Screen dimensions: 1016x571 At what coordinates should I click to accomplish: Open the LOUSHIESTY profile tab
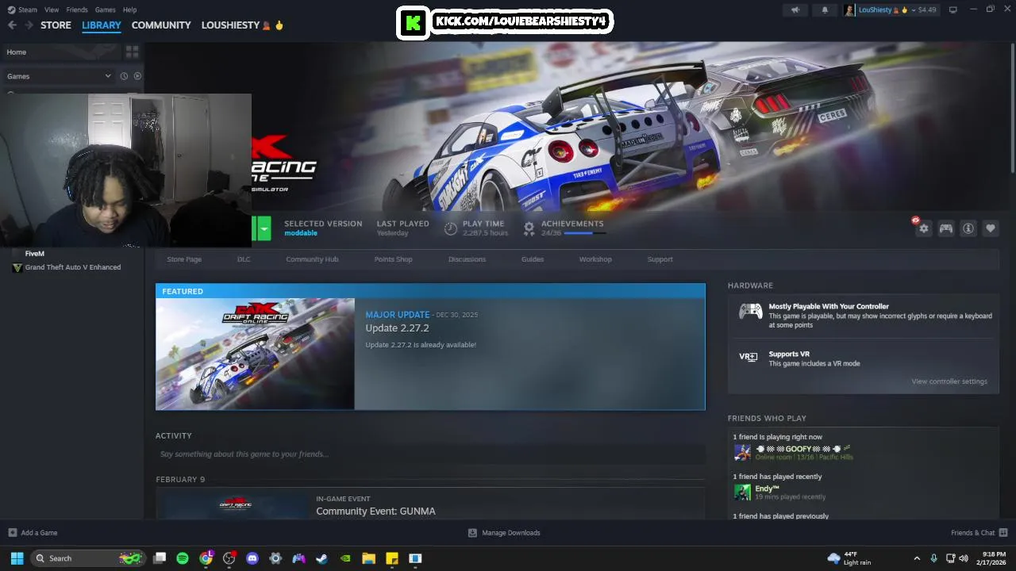click(x=242, y=25)
